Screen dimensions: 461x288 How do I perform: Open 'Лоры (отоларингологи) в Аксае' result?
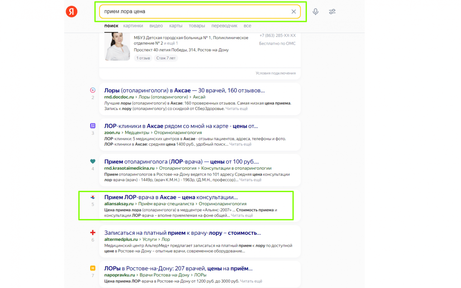(184, 90)
